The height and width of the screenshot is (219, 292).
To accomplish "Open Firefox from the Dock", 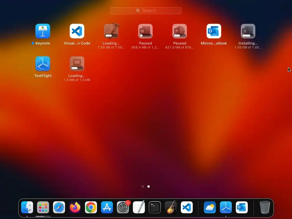I will pyautogui.click(x=75, y=207).
